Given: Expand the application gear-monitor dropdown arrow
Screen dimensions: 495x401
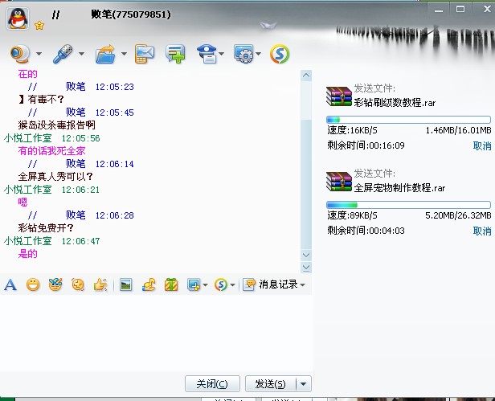Looking at the screenshot, I should click(x=258, y=54).
